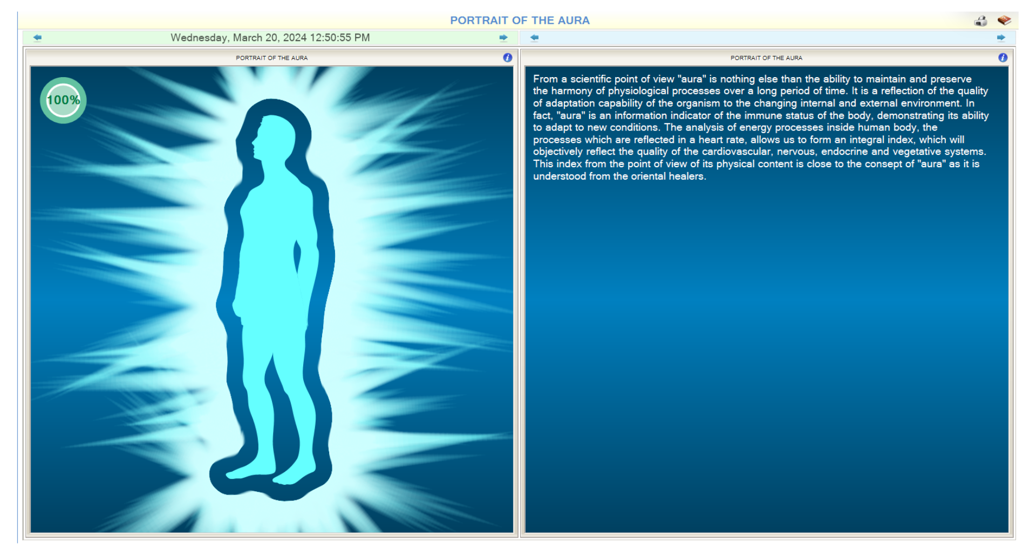Viewport: 1036px width, 550px height.
Task: Go to previous record with left date arrow
Action: 37,38
